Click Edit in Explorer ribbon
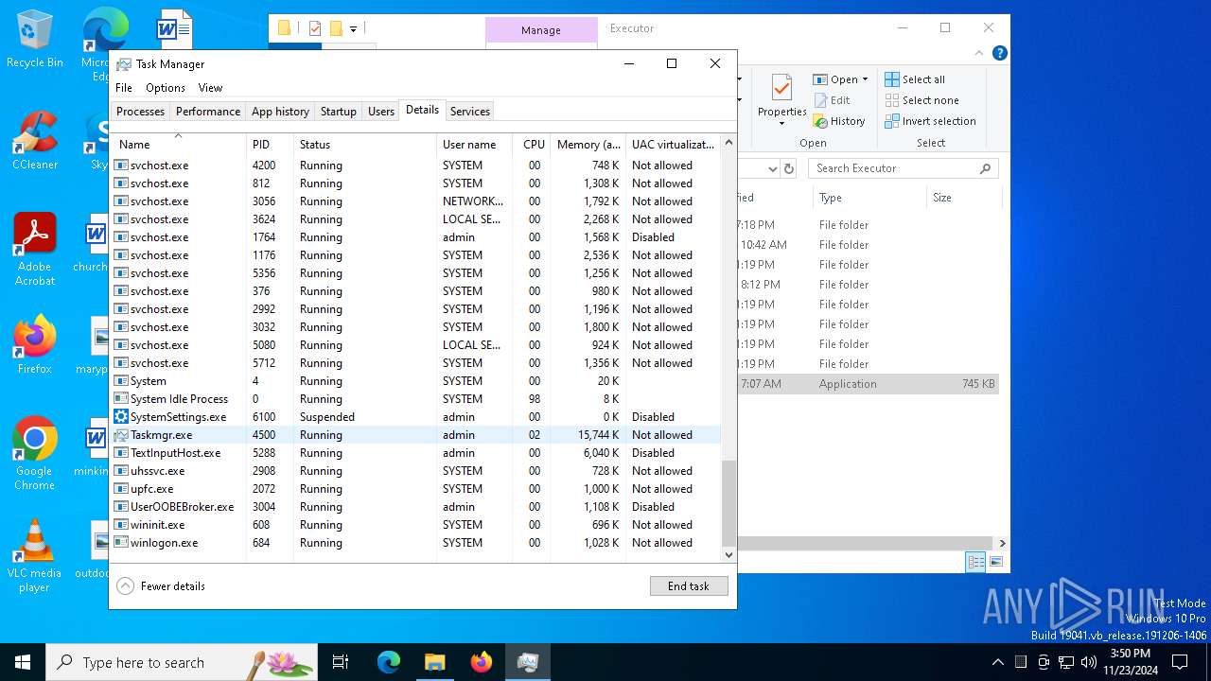Screen dimensions: 1211x681 pyautogui.click(x=832, y=100)
